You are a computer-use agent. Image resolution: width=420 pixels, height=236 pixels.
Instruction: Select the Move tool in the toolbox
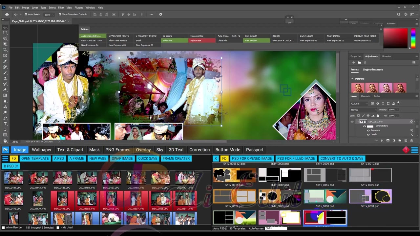tap(5, 27)
